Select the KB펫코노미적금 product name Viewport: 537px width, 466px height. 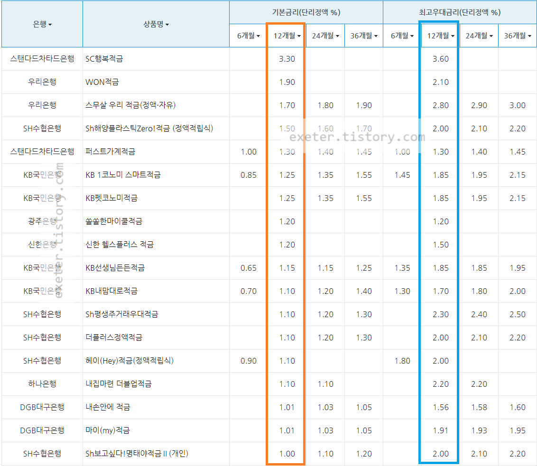[x=111, y=198]
